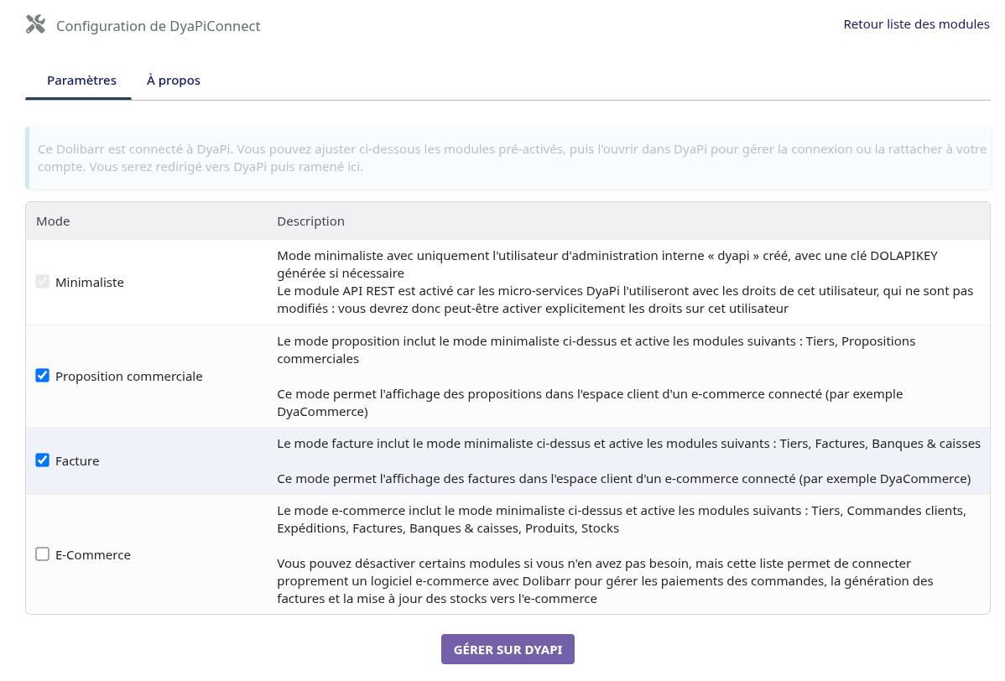Screen dimensions: 1005x681
Task: Select the Minimaliste label text
Action: 90,283
